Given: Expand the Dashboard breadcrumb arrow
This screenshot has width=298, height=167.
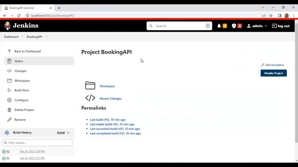Looking at the screenshot, I should coord(22,37).
